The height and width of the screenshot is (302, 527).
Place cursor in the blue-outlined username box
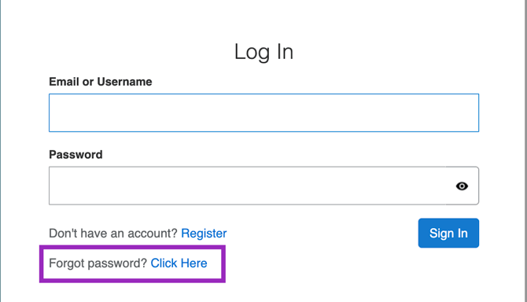[263, 112]
